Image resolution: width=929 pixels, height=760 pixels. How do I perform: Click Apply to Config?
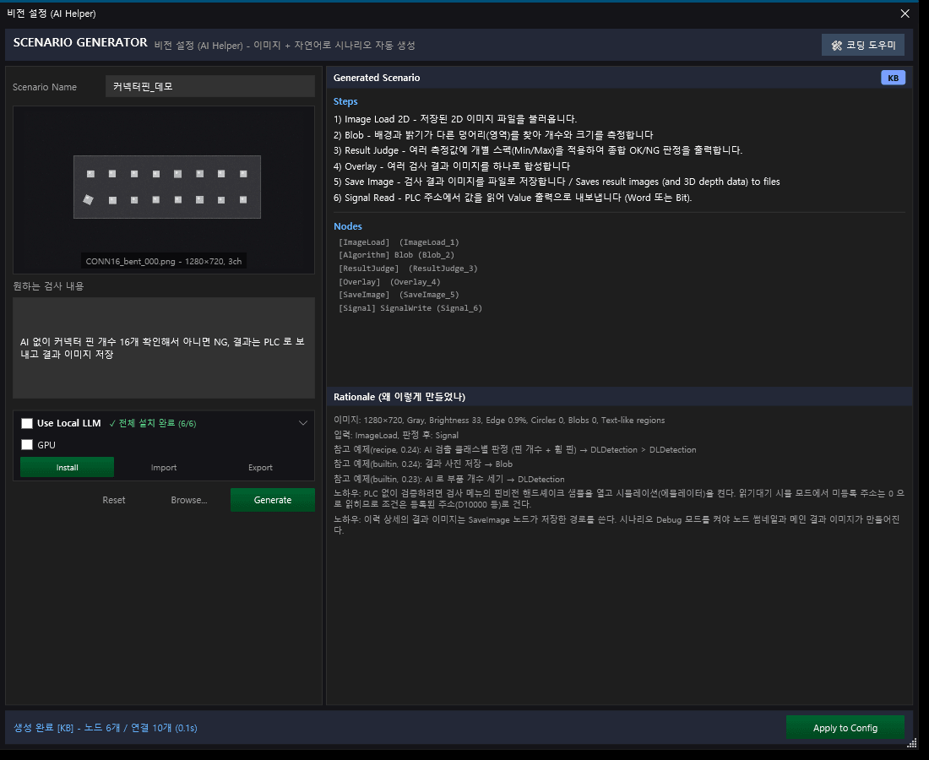(x=845, y=727)
